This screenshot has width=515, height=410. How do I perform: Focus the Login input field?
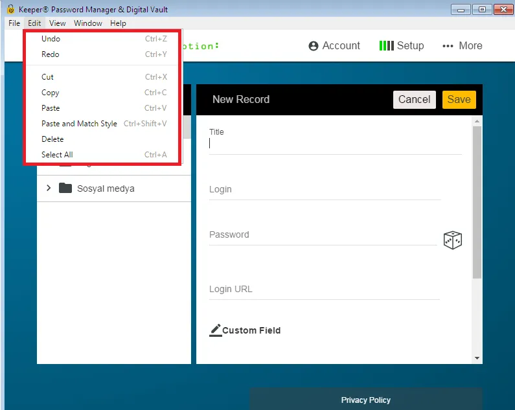pos(325,190)
